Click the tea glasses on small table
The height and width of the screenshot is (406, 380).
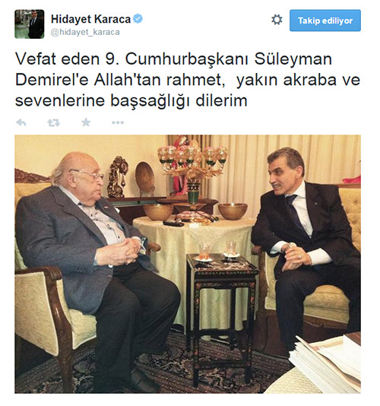[x=218, y=250]
